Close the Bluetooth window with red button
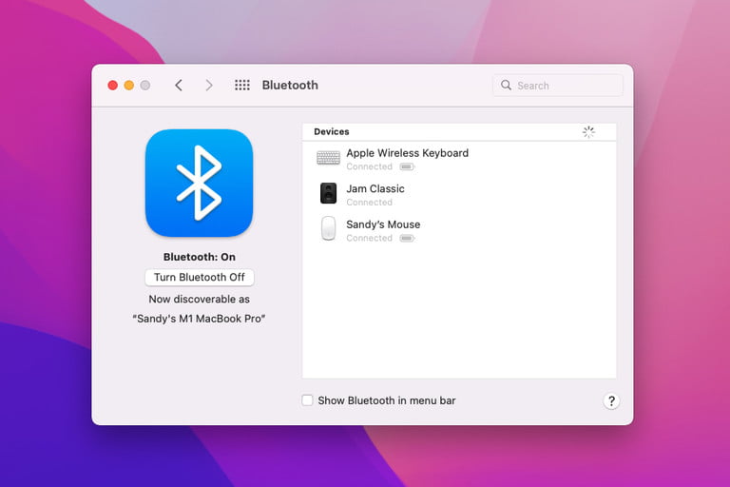This screenshot has width=730, height=487. (x=113, y=86)
